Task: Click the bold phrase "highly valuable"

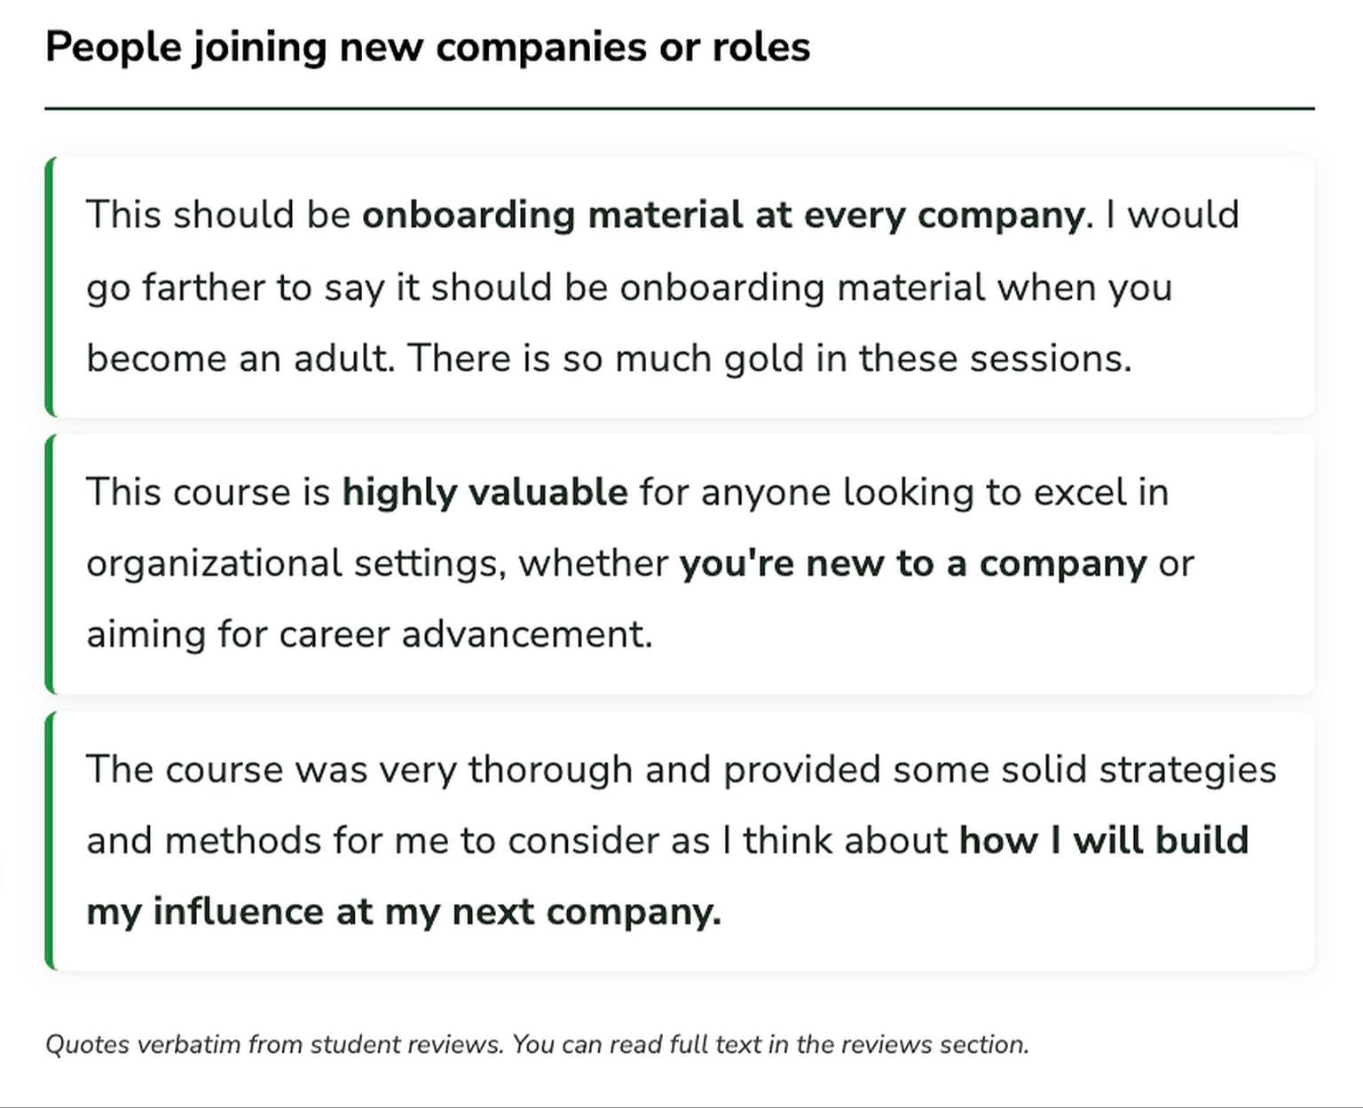Action: 485,492
